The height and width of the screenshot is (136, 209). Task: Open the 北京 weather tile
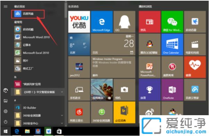tap(79, 44)
